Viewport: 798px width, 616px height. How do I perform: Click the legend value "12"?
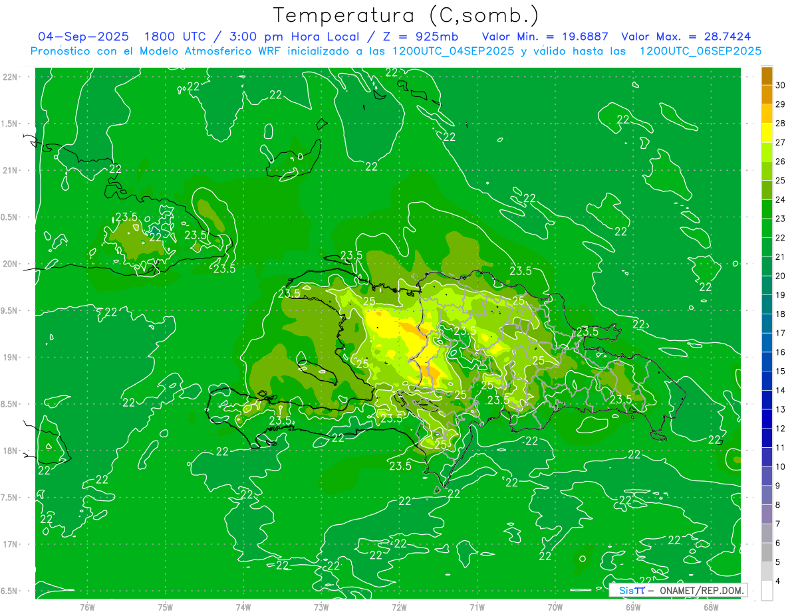[x=781, y=429]
